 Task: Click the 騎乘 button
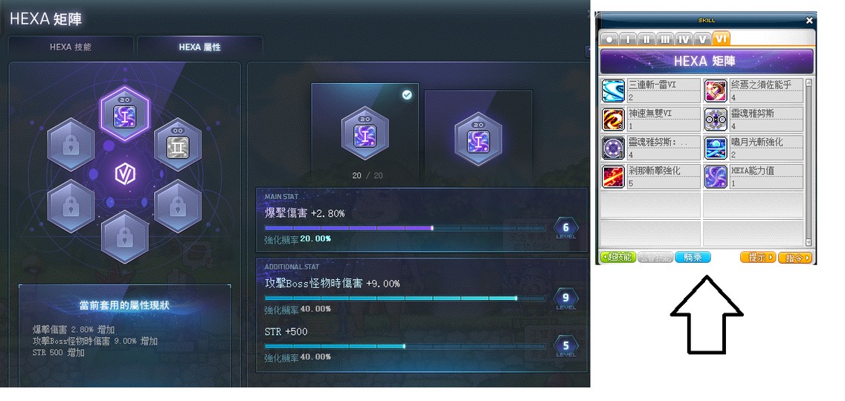click(x=693, y=257)
